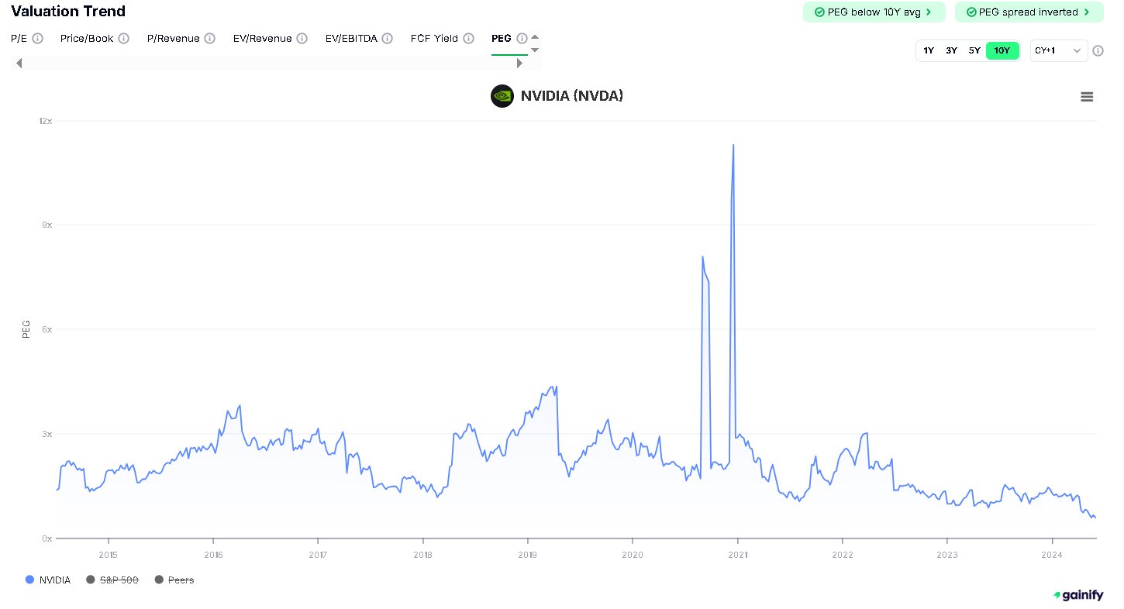
Task: Click the 2015 x-axis label
Action: (108, 555)
